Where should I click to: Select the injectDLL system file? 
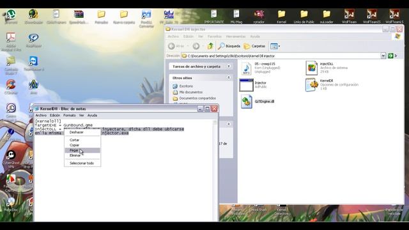pyautogui.click(x=327, y=68)
